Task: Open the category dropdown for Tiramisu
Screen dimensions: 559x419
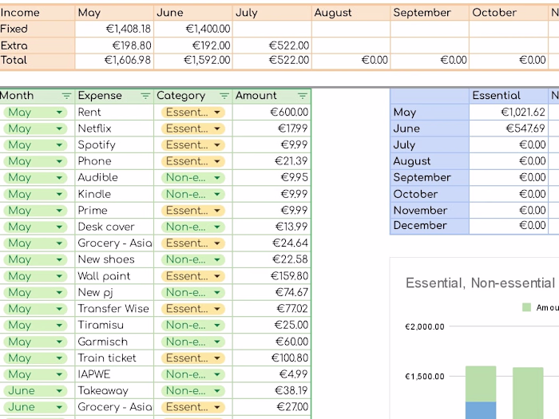Action: [x=217, y=325]
